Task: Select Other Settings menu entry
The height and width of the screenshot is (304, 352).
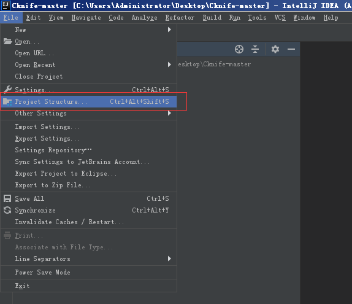Action: pos(88,114)
